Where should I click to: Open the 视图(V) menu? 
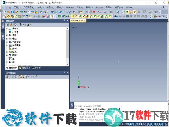point(109,8)
